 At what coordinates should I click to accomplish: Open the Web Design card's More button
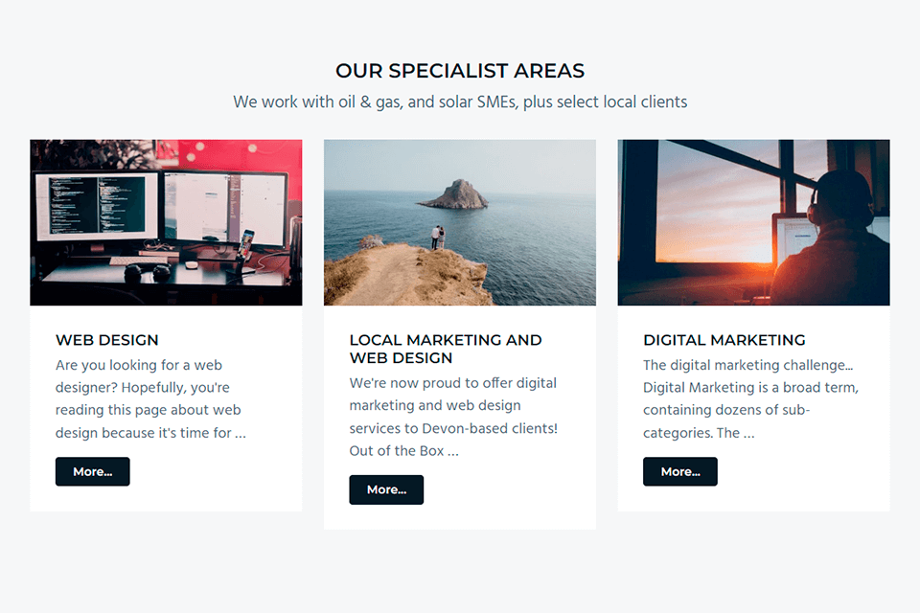point(93,471)
